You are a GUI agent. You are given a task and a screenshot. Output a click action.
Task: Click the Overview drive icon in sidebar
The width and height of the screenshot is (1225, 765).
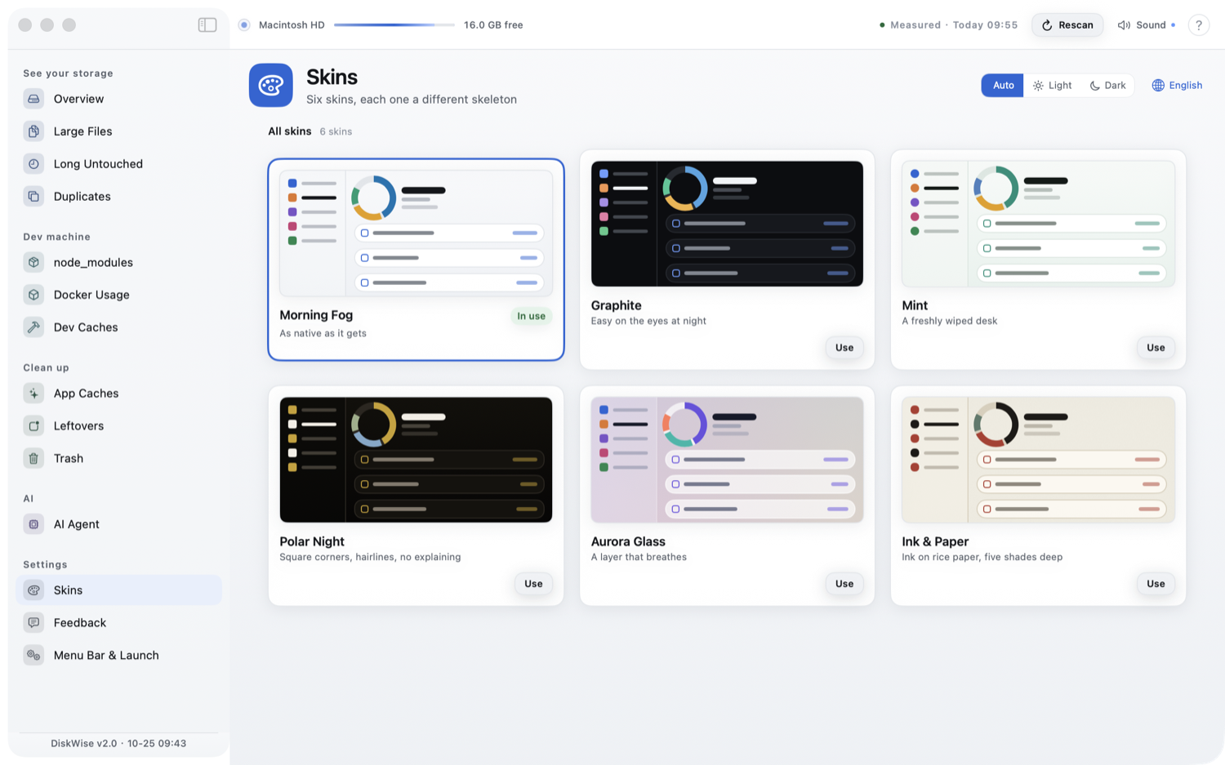pos(33,99)
